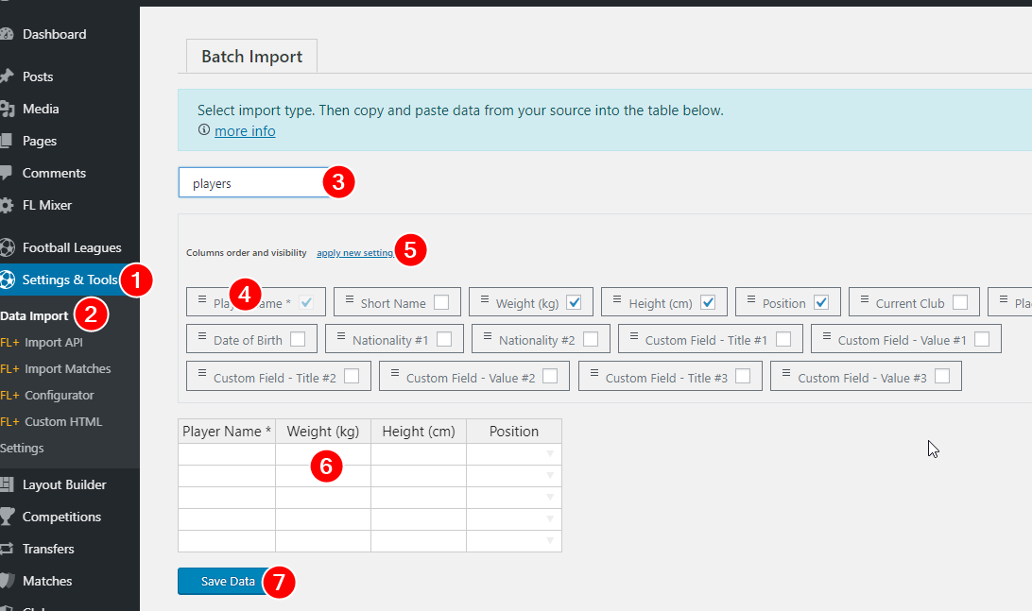
Task: Check Custom Field - Title #3 checkbox
Action: (x=743, y=376)
